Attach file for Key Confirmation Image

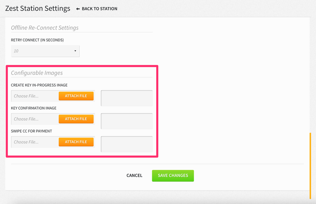[76, 119]
